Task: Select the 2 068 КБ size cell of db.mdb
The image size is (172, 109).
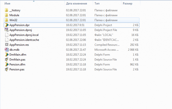Action: (x=133, y=50)
